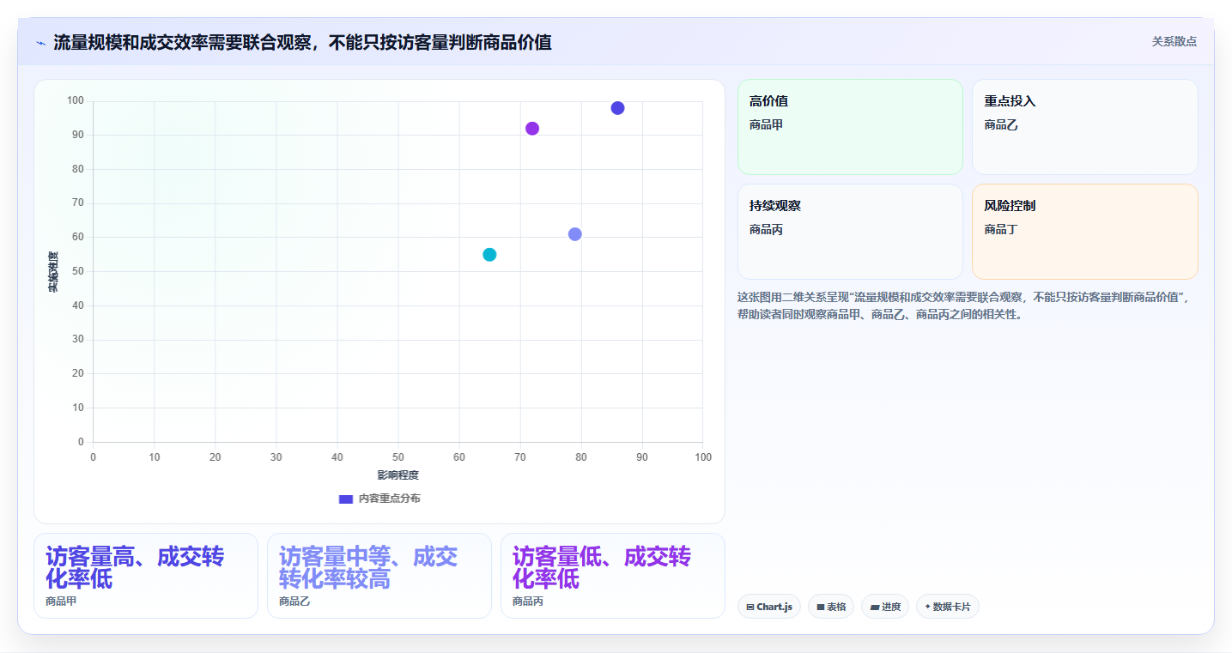The height and width of the screenshot is (653, 1232).
Task: Select the 访客量中等、成交转化率较高 card
Action: coord(379,576)
